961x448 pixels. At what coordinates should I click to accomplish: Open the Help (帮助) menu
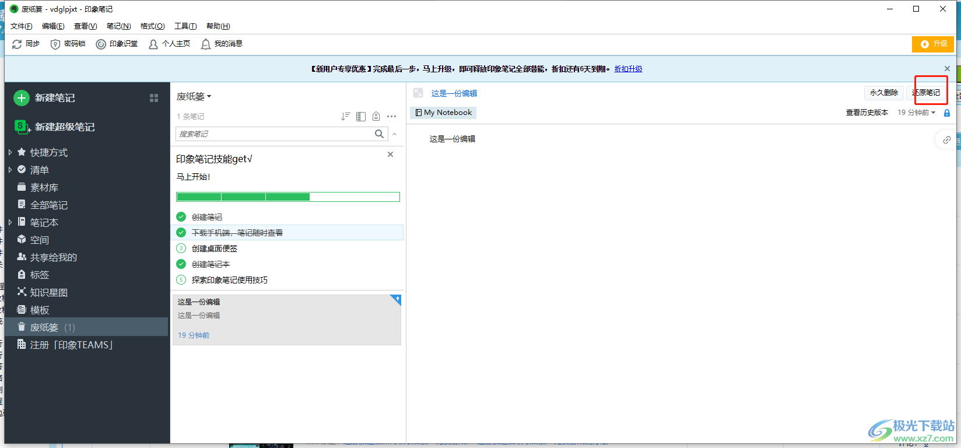coord(218,26)
